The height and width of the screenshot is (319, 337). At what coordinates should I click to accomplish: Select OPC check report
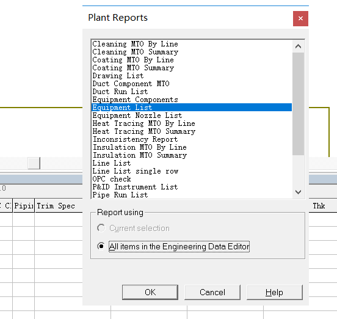tap(192, 179)
